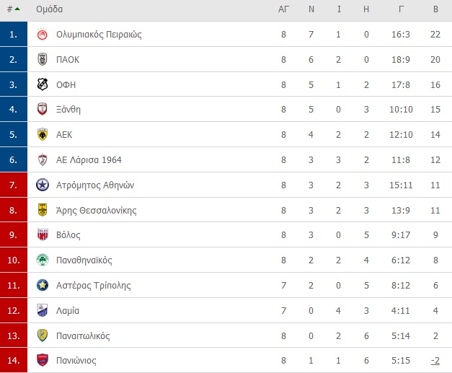Click Πανιώνιος underlined -2 points value
This screenshot has width=452, height=373.
[x=435, y=360]
